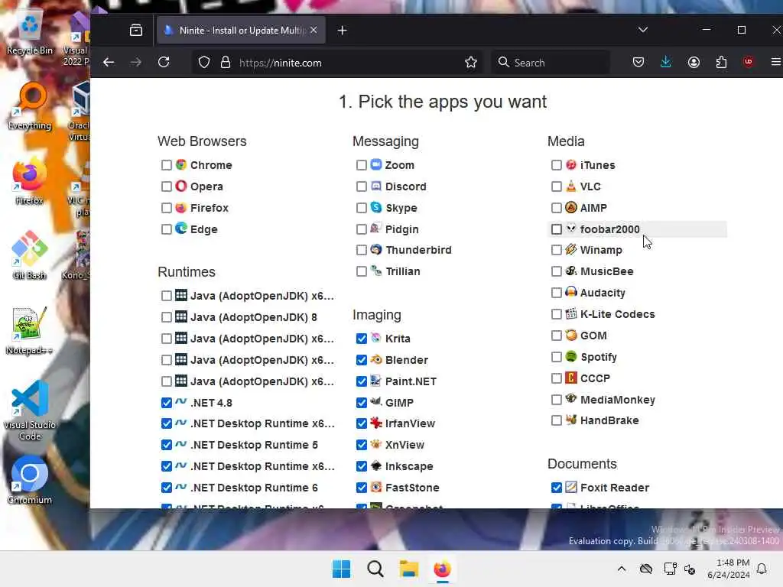
Task: Click the Firefox back arrow button
Action: coord(109,63)
